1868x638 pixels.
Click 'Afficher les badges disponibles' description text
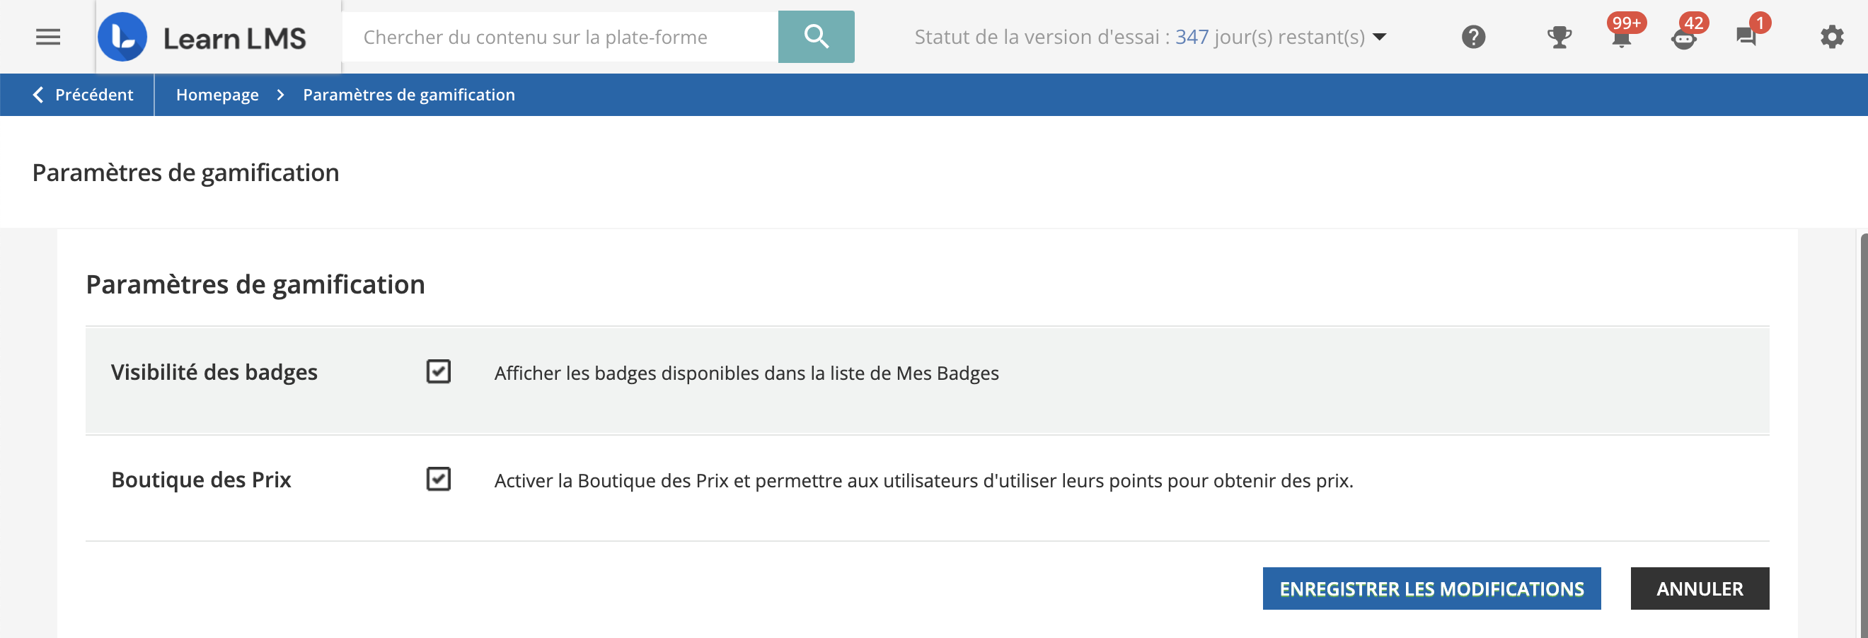tap(746, 373)
